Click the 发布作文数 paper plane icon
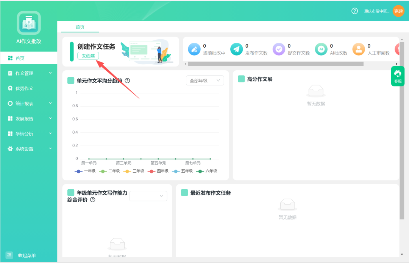409x263 pixels. coord(236,49)
